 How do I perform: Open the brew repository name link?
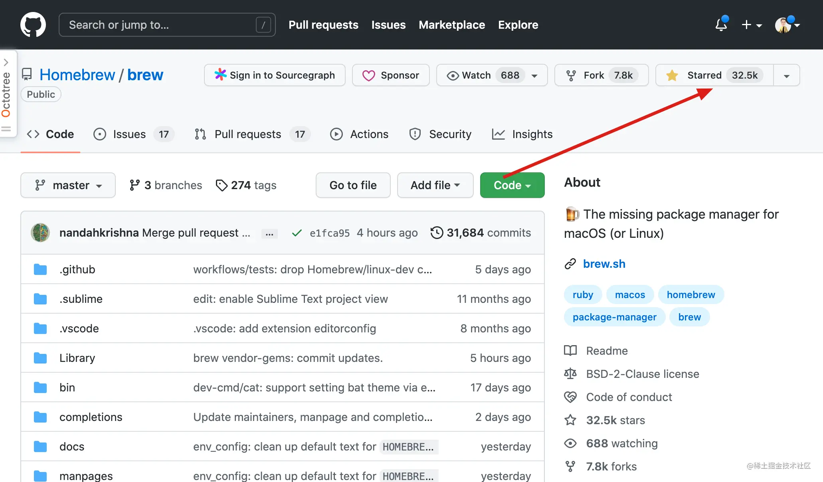click(x=145, y=75)
